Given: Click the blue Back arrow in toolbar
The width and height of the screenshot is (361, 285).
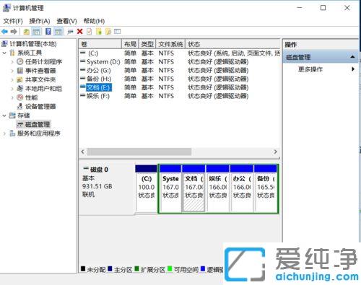Looking at the screenshot, I should (4, 32).
